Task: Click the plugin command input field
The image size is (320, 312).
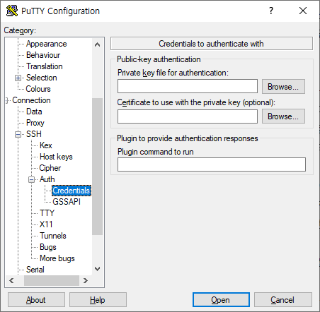Action: point(212,164)
